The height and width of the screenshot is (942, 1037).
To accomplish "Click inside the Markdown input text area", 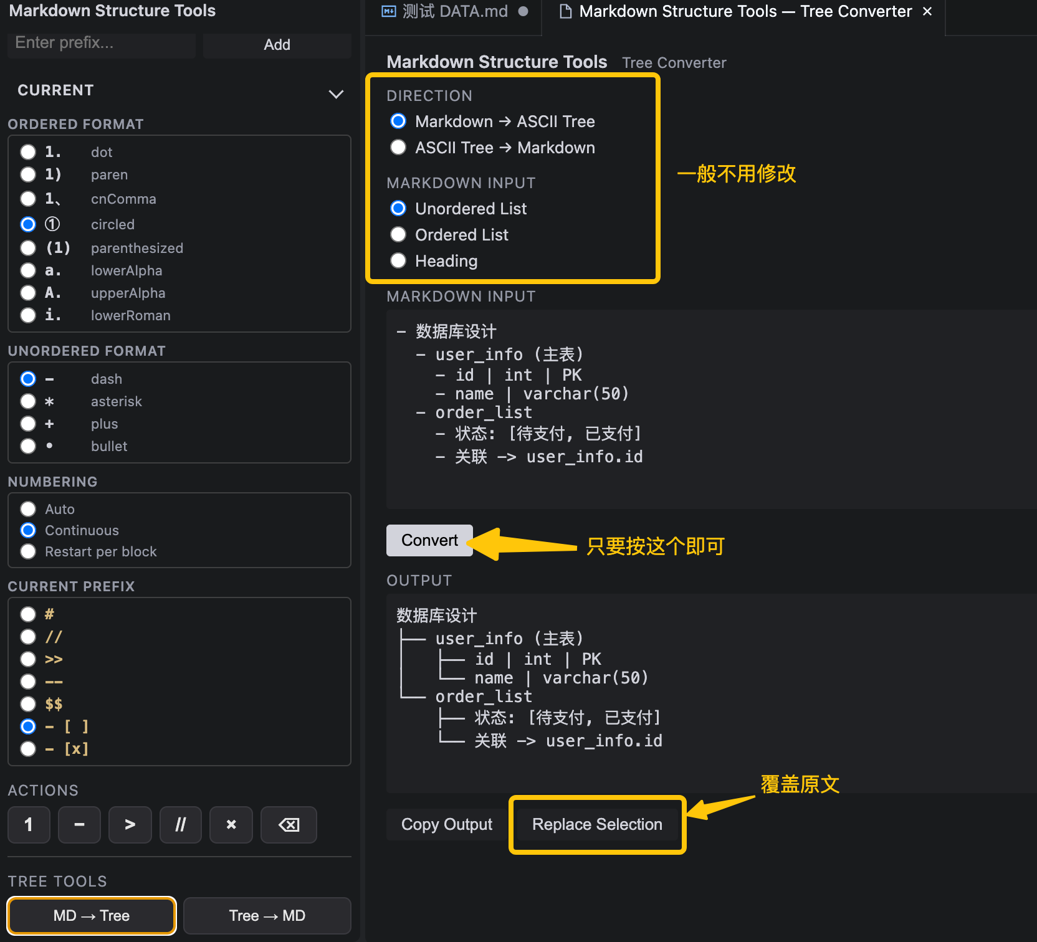I will (712, 409).
